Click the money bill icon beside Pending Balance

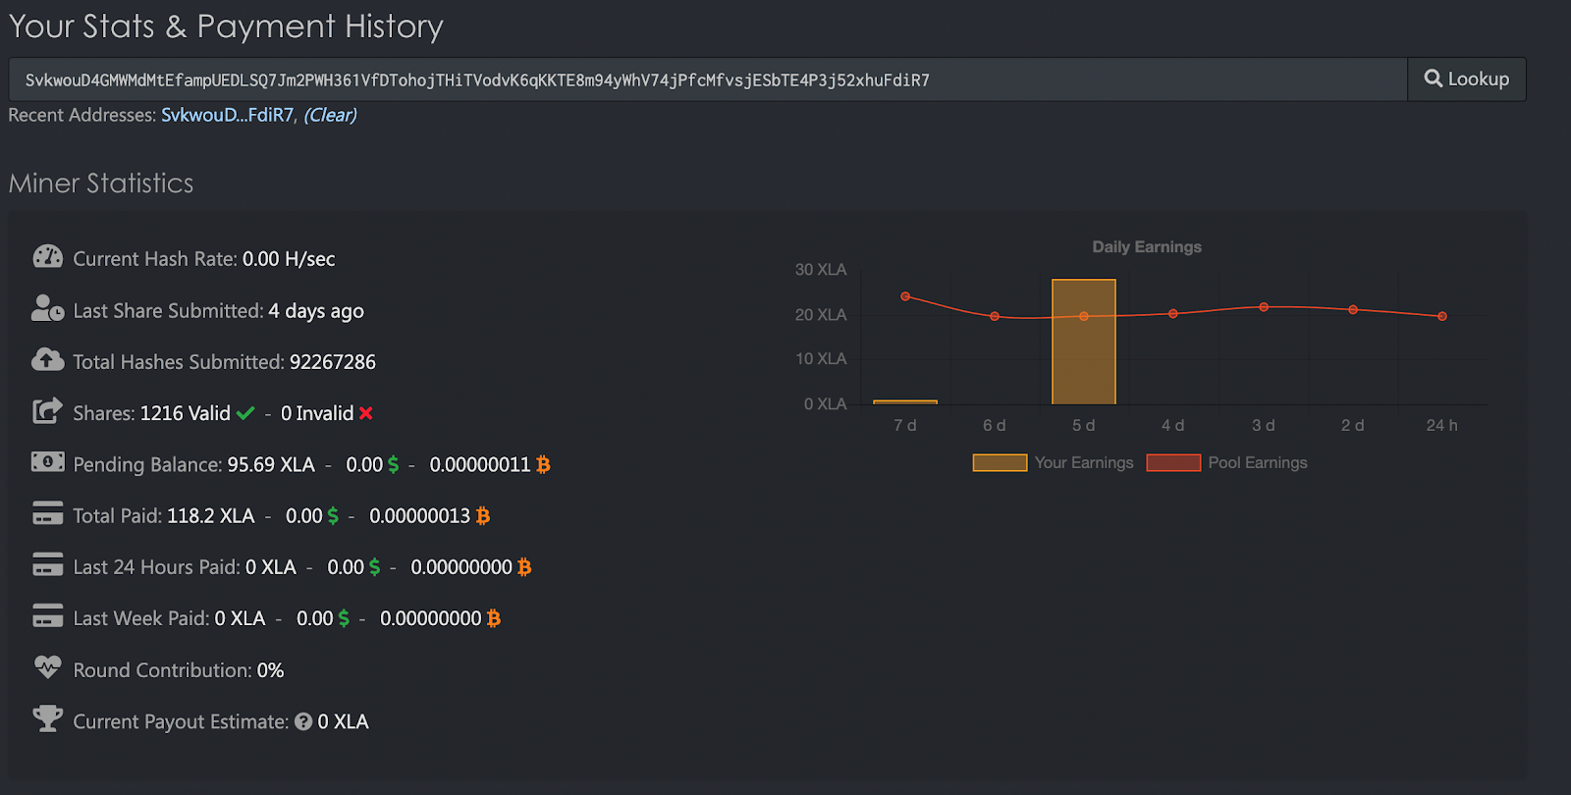tap(47, 461)
